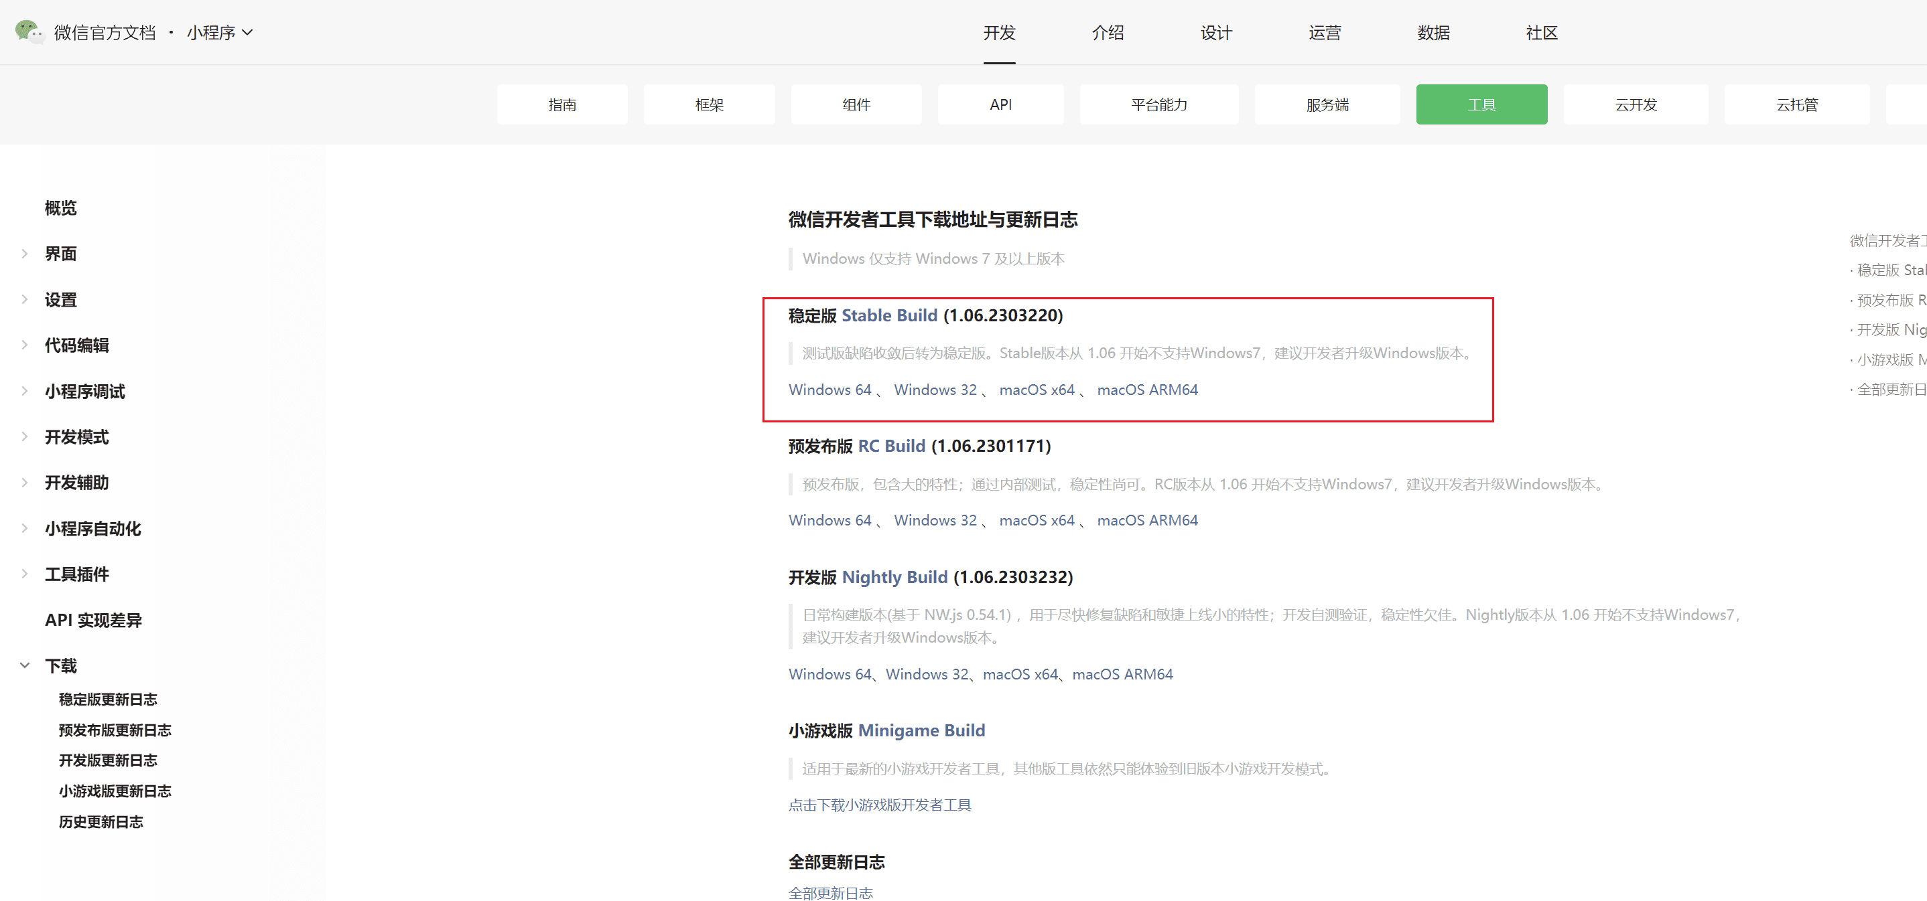Open the 全部更新日志 link
This screenshot has height=901, width=1927.
(830, 894)
